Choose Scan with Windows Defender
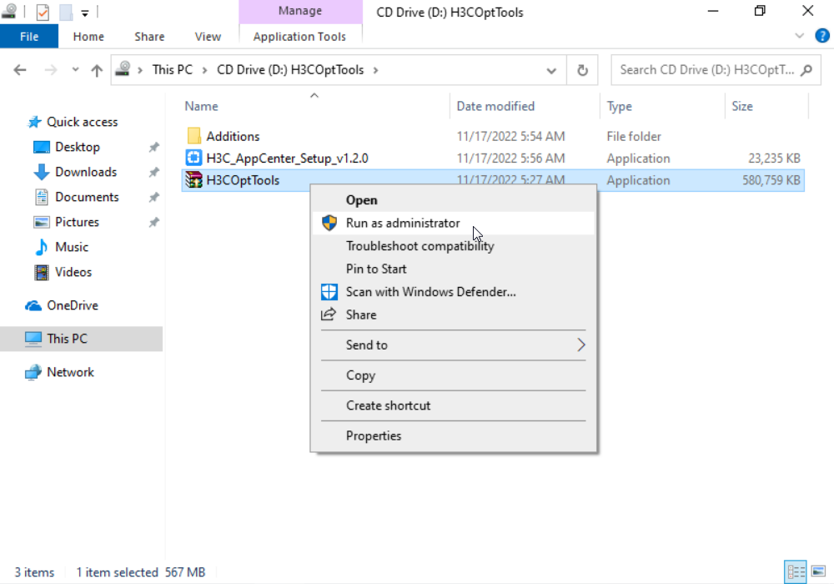The image size is (834, 584). point(453,292)
